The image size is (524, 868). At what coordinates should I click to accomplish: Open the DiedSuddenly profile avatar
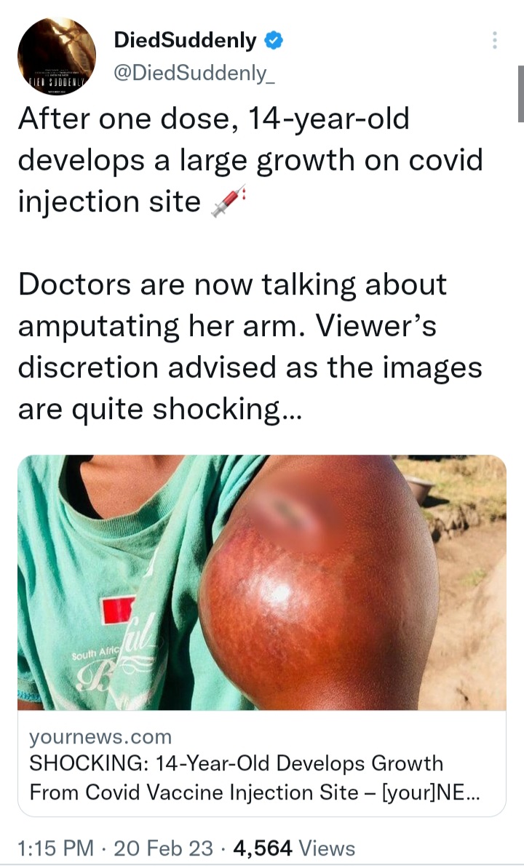click(x=57, y=56)
